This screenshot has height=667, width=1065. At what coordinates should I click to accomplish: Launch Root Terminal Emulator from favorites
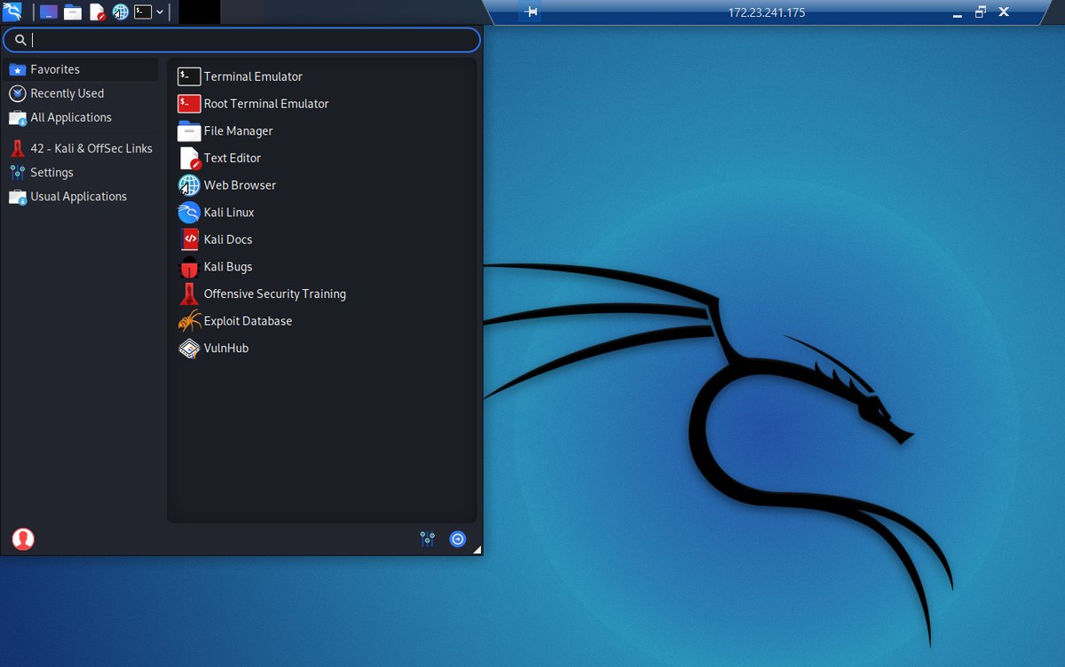click(265, 104)
